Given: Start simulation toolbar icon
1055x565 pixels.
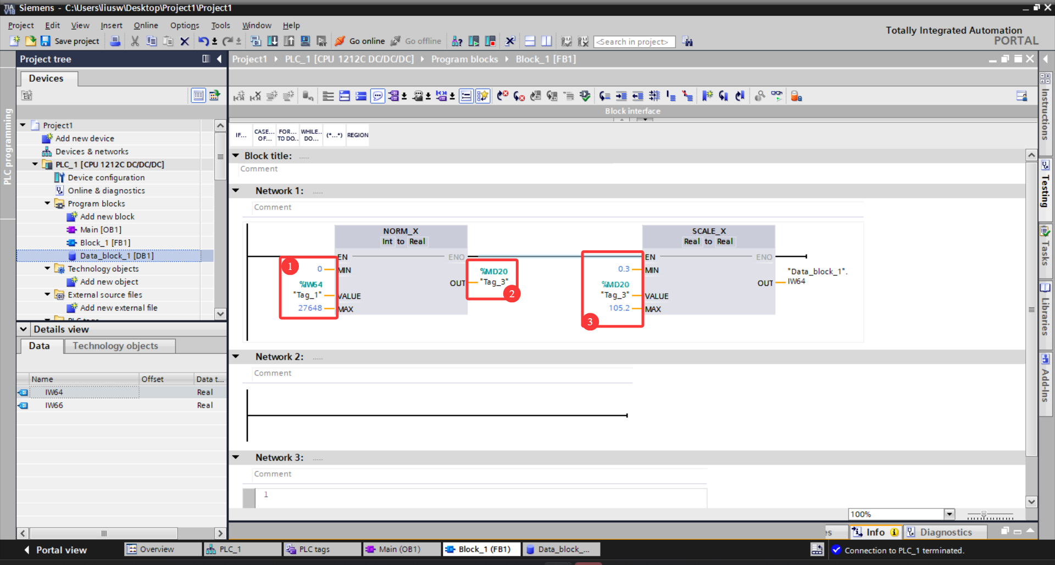Looking at the screenshot, I should [x=306, y=41].
